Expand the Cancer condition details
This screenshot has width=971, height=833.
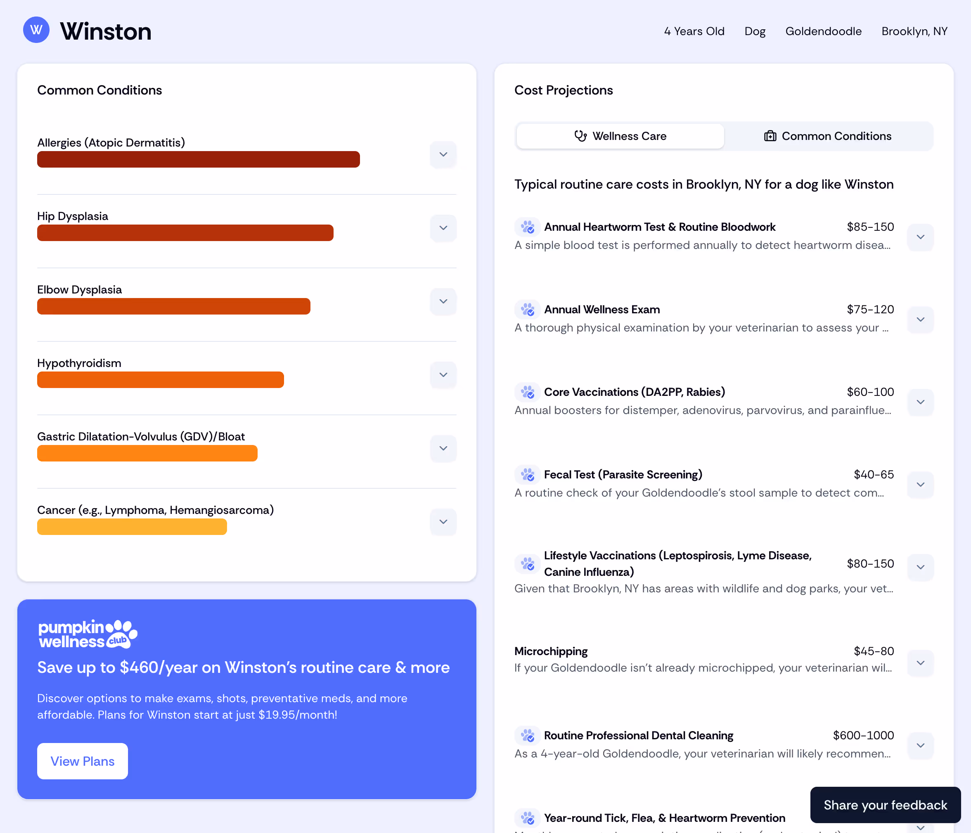(x=443, y=522)
